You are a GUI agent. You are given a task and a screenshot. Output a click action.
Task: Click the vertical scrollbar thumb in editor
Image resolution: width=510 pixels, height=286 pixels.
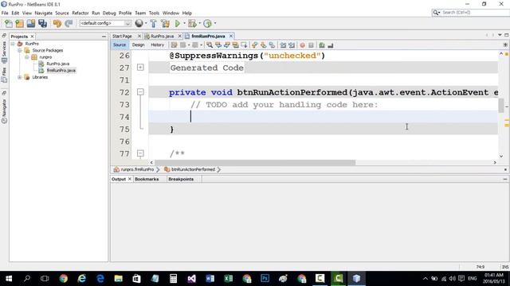[501, 105]
